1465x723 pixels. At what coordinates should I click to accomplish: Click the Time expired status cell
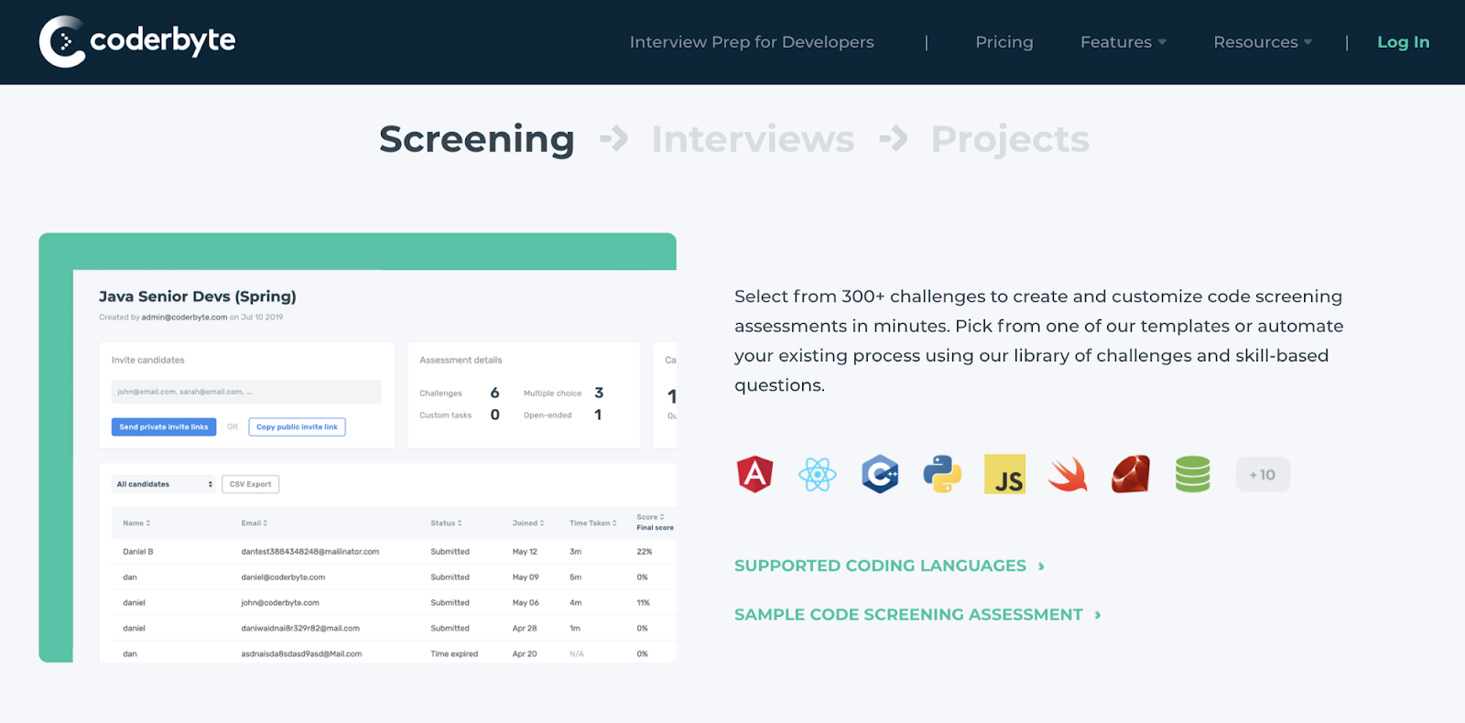coord(454,653)
